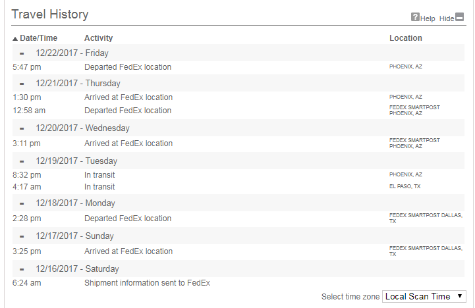Click the Hide minus icon
This screenshot has height=308, width=475.
(460, 17)
